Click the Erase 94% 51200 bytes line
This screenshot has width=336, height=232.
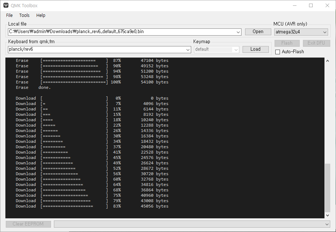pos(92,71)
